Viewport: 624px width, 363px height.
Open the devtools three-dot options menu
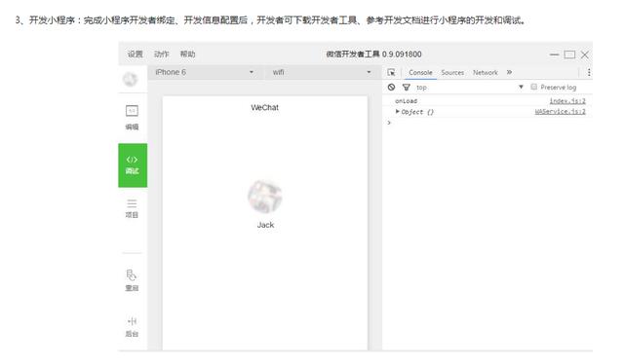pyautogui.click(x=589, y=72)
